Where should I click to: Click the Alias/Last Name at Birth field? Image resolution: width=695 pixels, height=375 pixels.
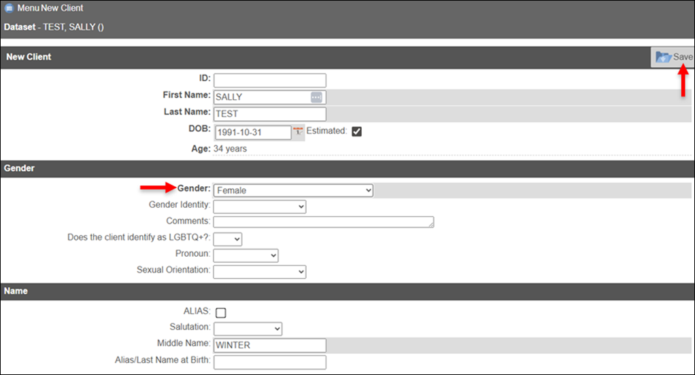point(270,362)
